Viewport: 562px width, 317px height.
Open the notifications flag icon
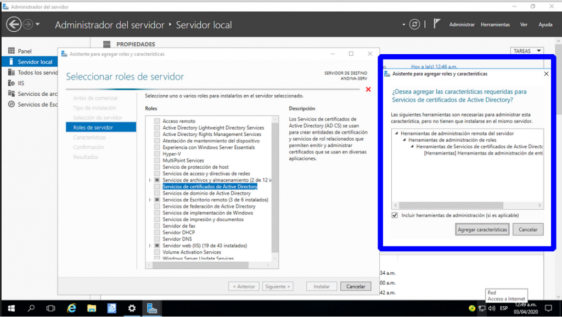(x=436, y=24)
